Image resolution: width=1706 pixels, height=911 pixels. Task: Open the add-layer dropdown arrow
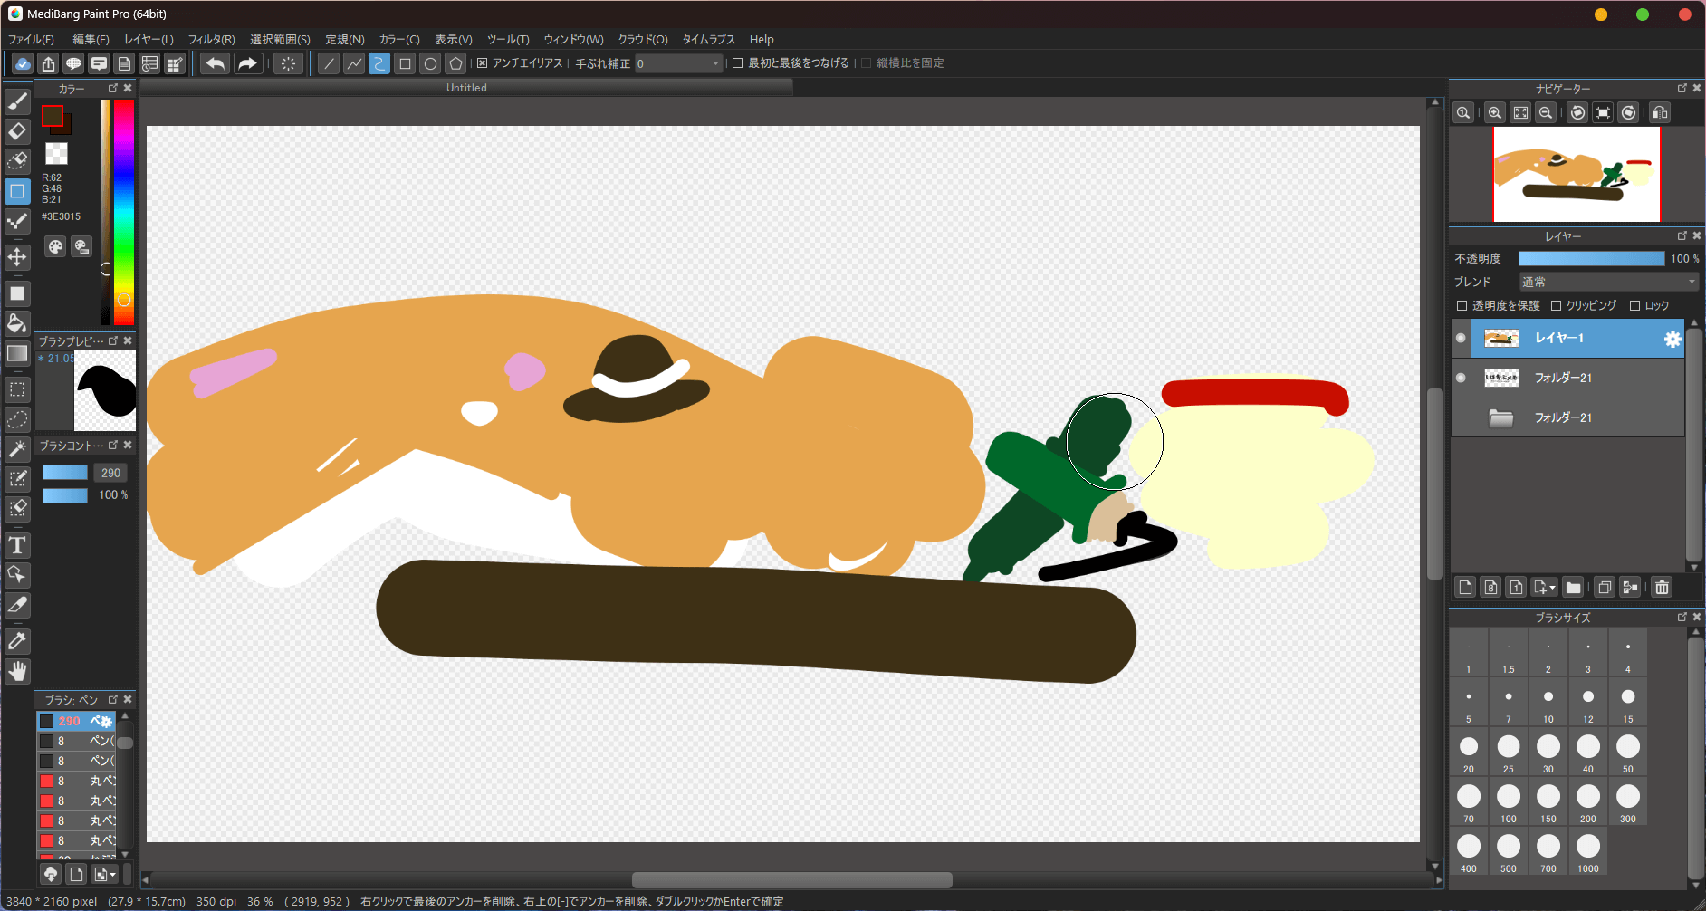point(1552,589)
